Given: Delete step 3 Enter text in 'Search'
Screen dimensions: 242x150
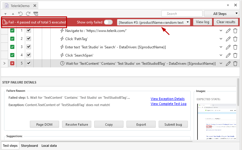Looking at the screenshot, I should click(235, 47).
